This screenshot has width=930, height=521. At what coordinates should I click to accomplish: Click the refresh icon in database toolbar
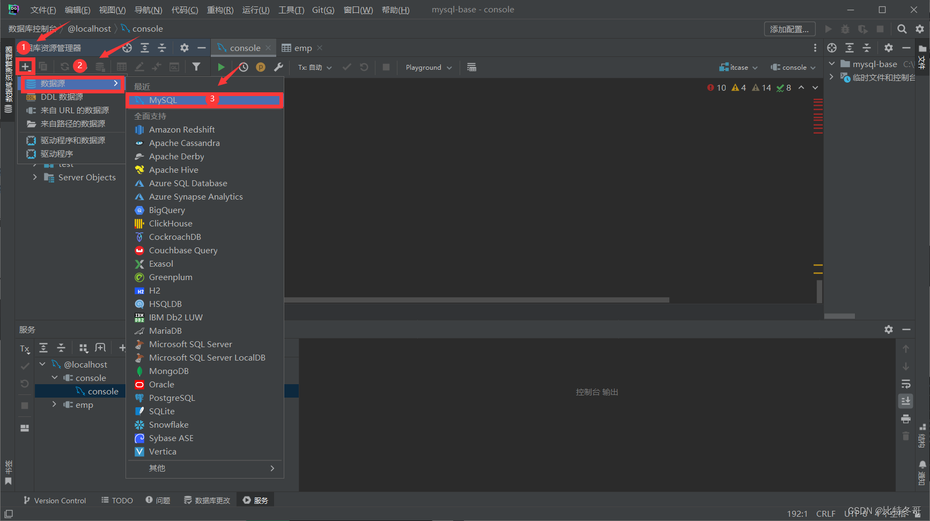64,67
